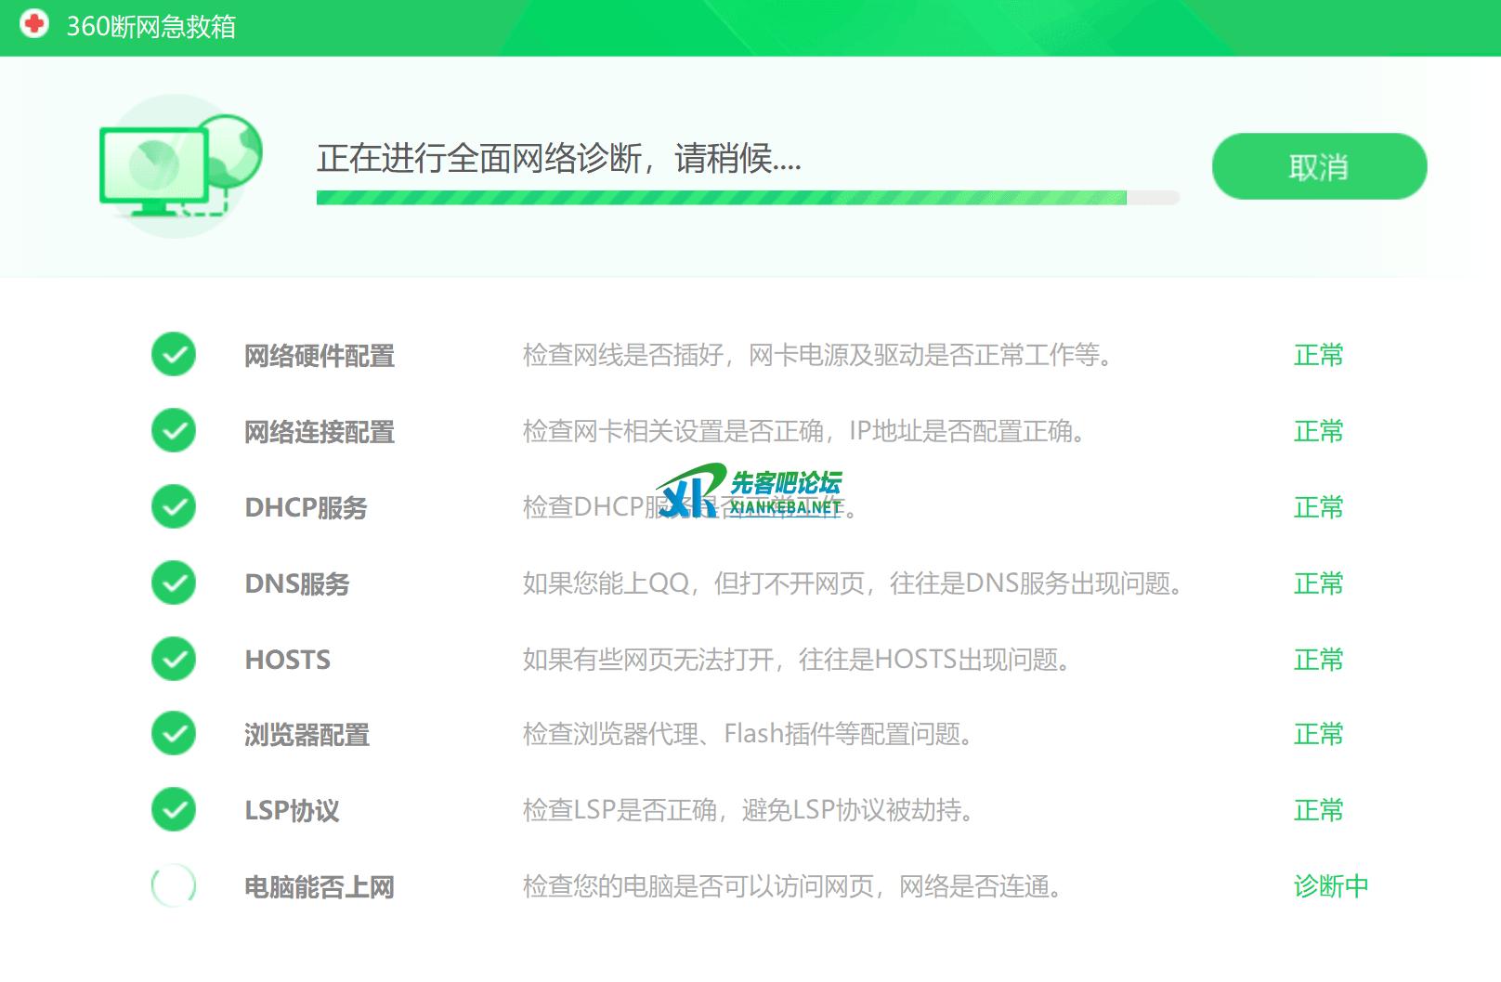Click green checkmark beside LSP协议
This screenshot has height=982, width=1501.
point(174,810)
